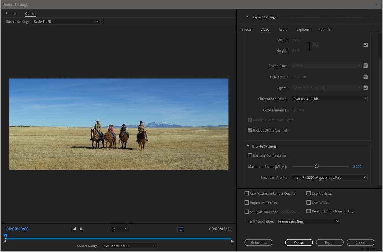Check Use Maximum Render Quality
This screenshot has height=252, width=383.
(x=247, y=193)
